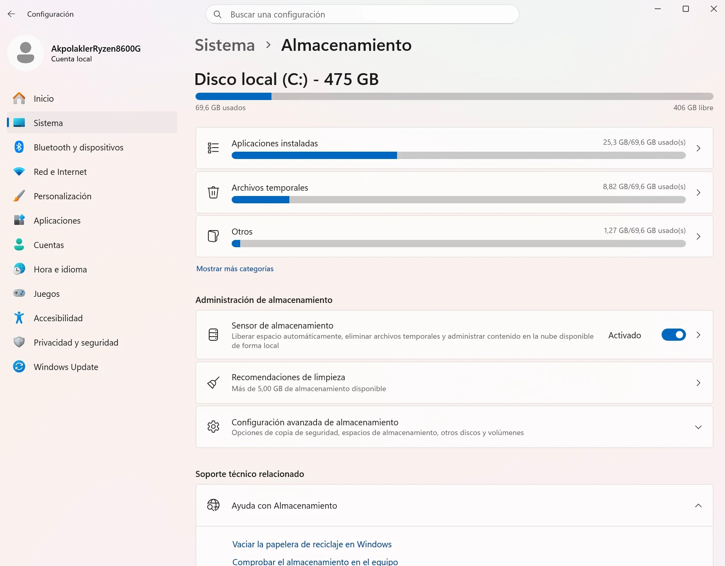Click the '406 GB libre' text
725x566 pixels.
[693, 108]
